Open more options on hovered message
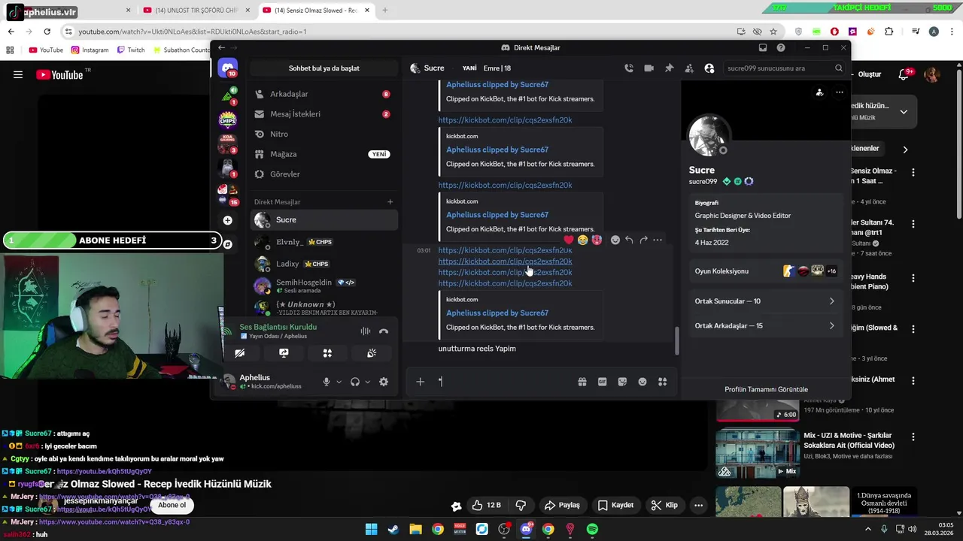963x541 pixels. click(x=658, y=240)
